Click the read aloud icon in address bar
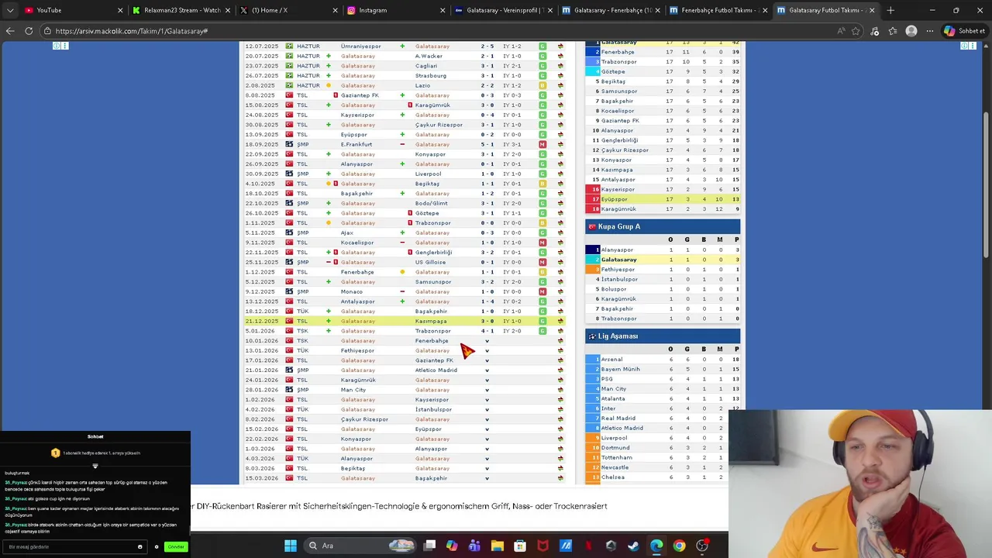This screenshot has height=558, width=992. click(x=842, y=31)
